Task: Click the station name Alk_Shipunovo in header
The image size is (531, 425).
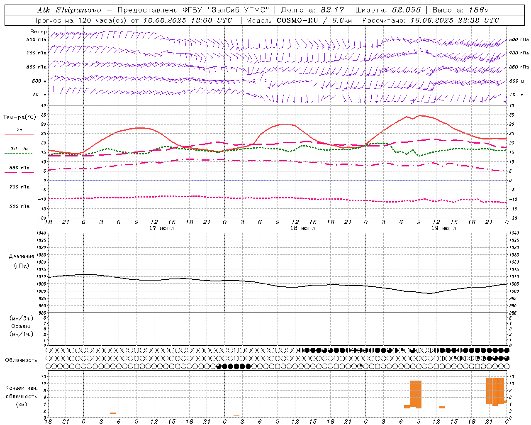Action: pyautogui.click(x=69, y=10)
